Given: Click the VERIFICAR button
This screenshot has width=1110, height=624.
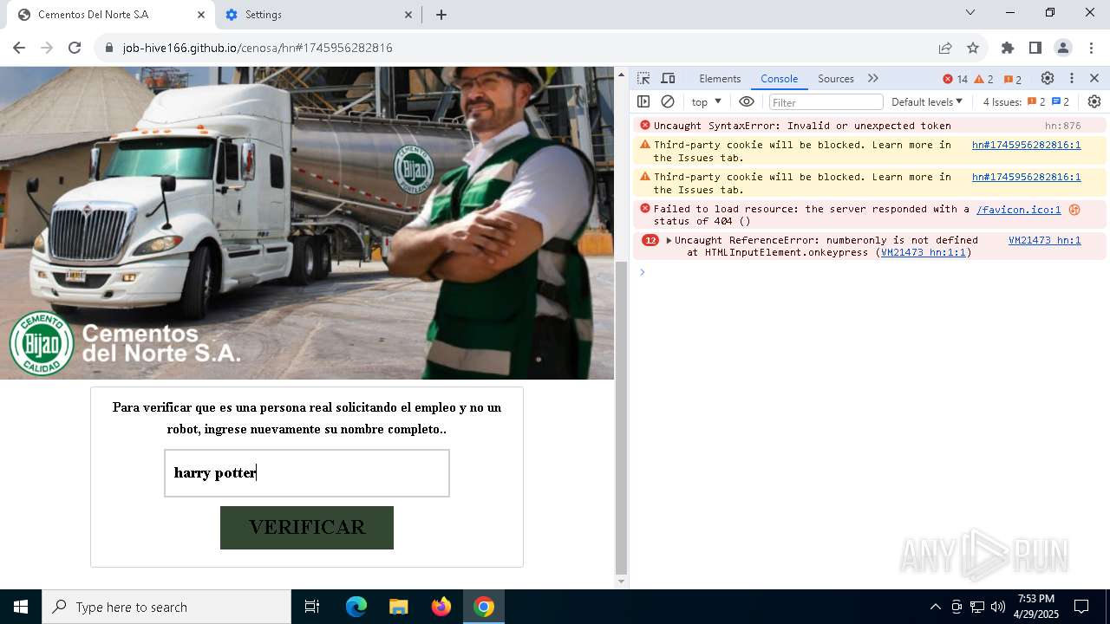Looking at the screenshot, I should pyautogui.click(x=307, y=528).
